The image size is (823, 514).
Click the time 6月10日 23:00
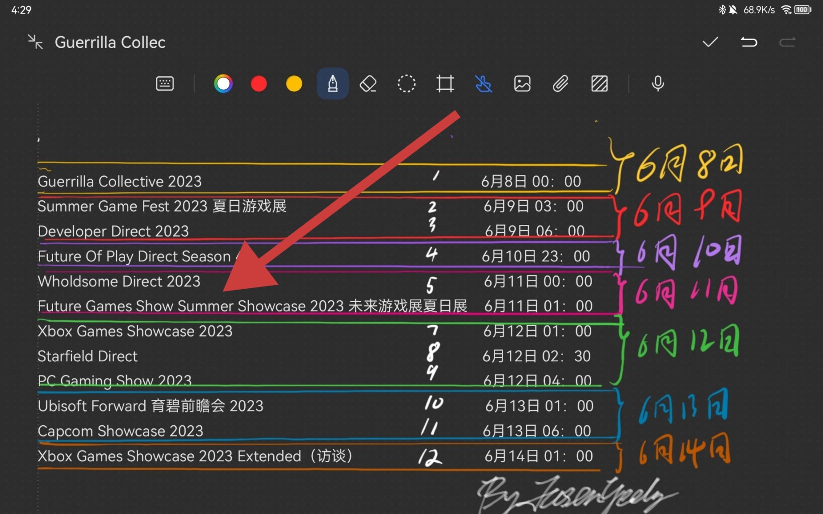(536, 256)
